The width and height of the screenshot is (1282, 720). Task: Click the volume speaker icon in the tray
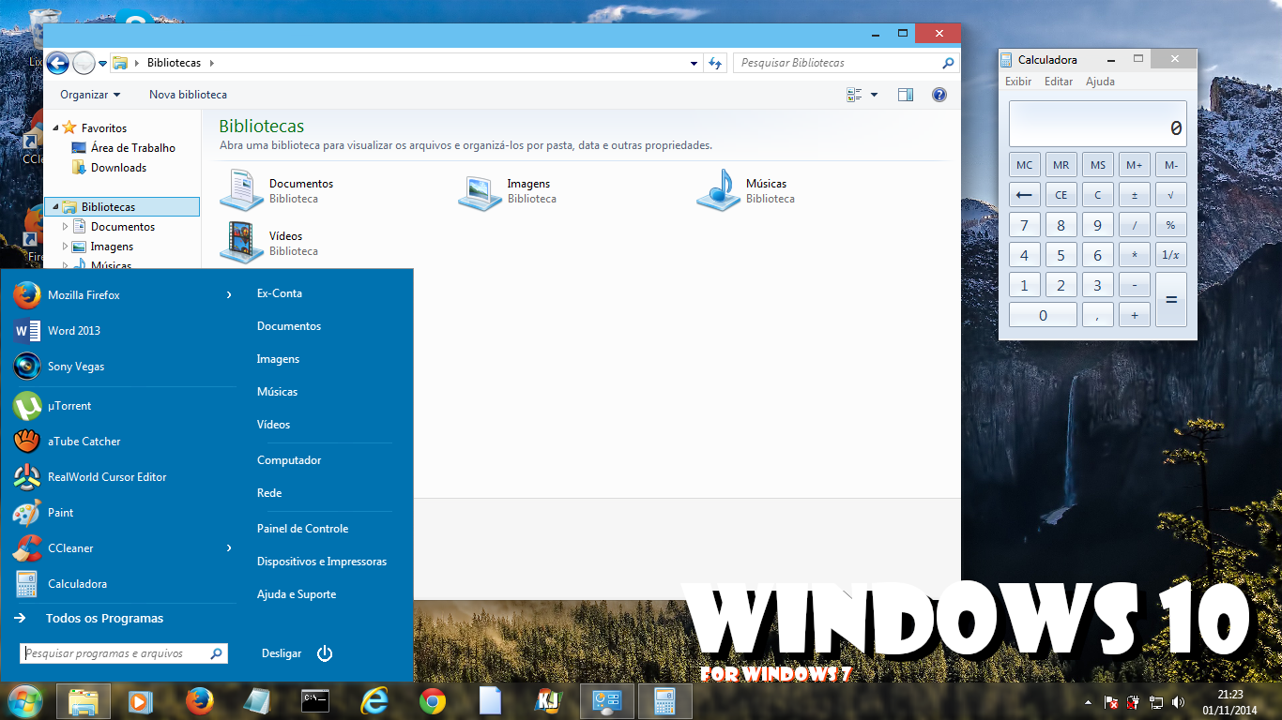coord(1179,702)
